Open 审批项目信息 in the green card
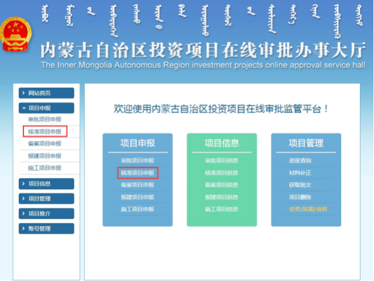Image resolution: width=374 pixels, height=281 pixels. pyautogui.click(x=221, y=160)
